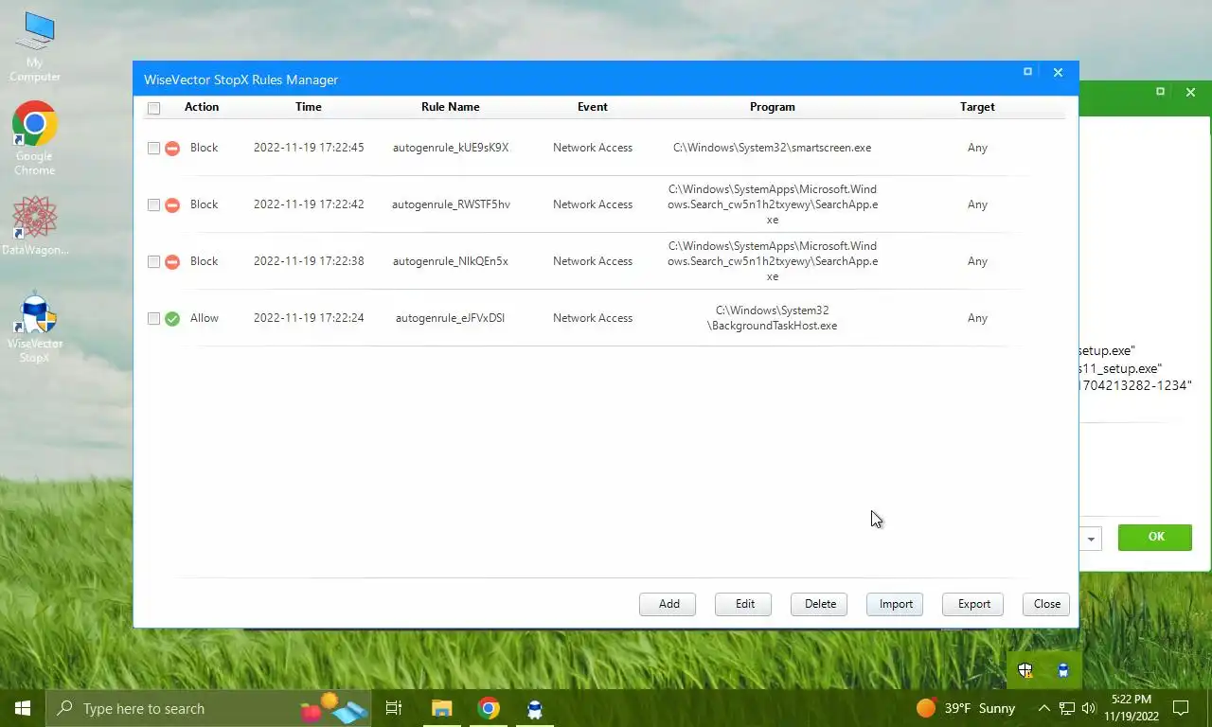This screenshot has width=1212, height=727.
Task: Sort by Rule Name column header
Action: tap(451, 107)
